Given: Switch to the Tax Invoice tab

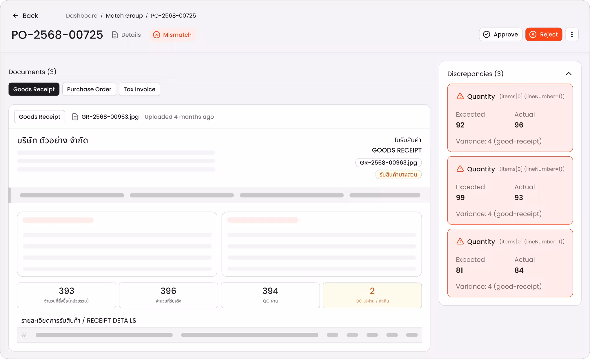Looking at the screenshot, I should [139, 89].
